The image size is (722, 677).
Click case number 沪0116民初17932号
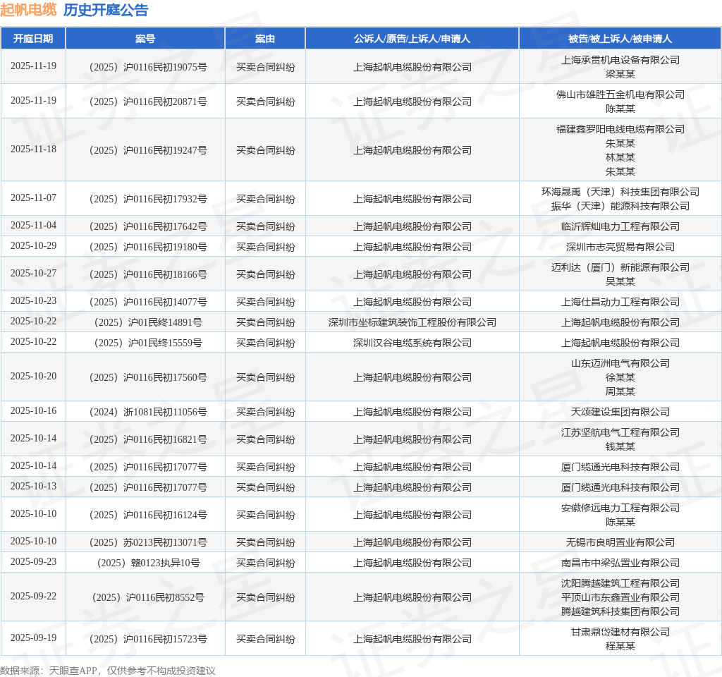(148, 199)
